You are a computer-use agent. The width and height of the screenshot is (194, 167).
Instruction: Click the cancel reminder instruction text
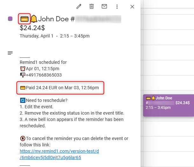74,142
